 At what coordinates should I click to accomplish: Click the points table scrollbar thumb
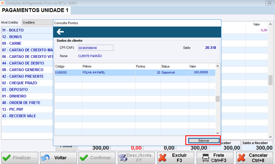pos(217,99)
